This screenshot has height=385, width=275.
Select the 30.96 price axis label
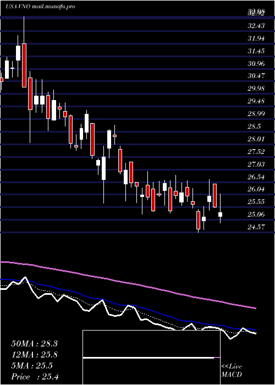(x=256, y=64)
